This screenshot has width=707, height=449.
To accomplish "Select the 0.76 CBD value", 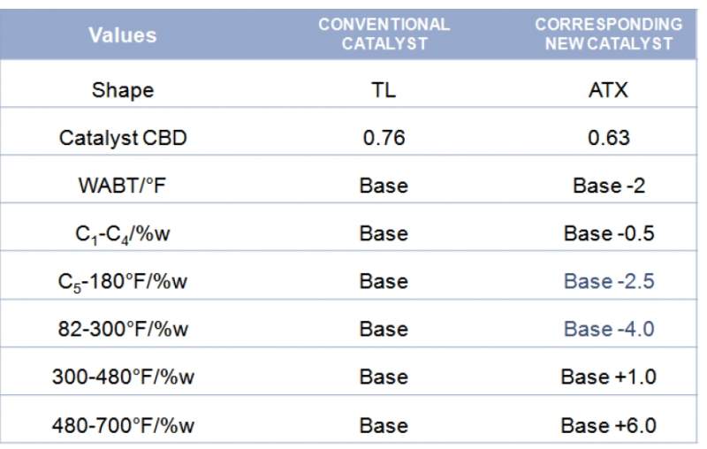I will (384, 138).
